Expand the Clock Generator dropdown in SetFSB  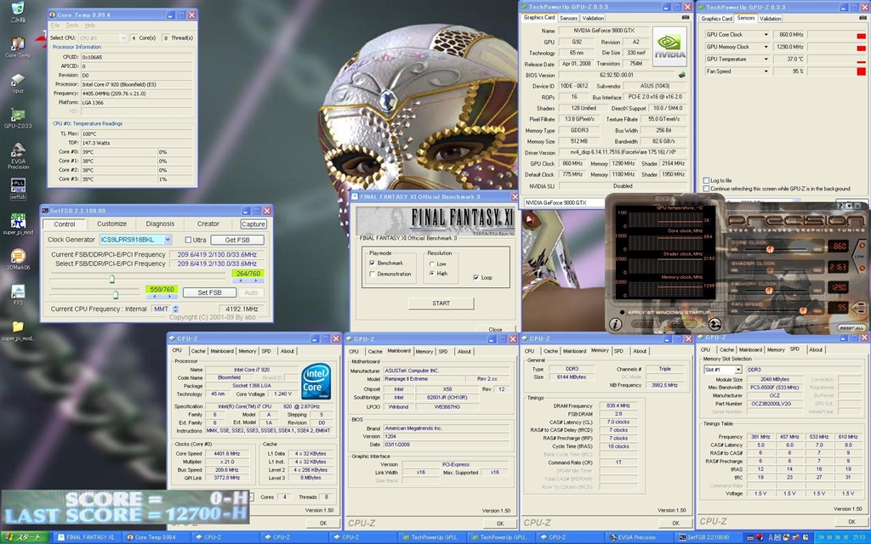[167, 240]
